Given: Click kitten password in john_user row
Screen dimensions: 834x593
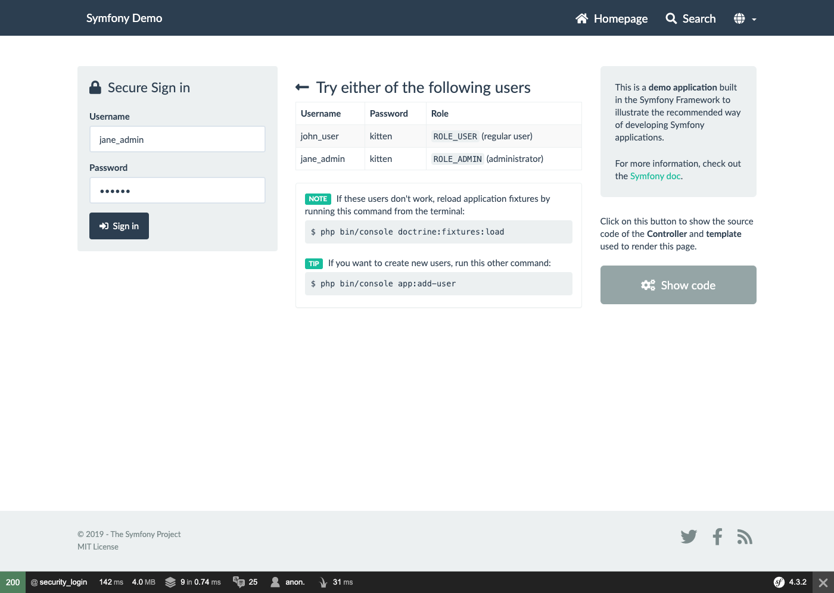Looking at the screenshot, I should click(381, 136).
